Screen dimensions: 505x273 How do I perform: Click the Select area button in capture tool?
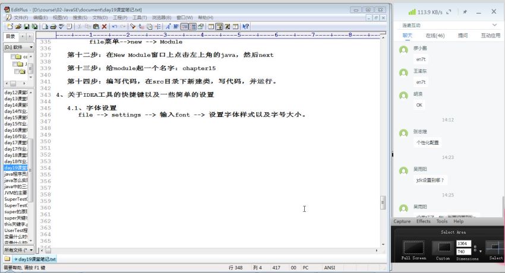pyautogui.click(x=495, y=250)
